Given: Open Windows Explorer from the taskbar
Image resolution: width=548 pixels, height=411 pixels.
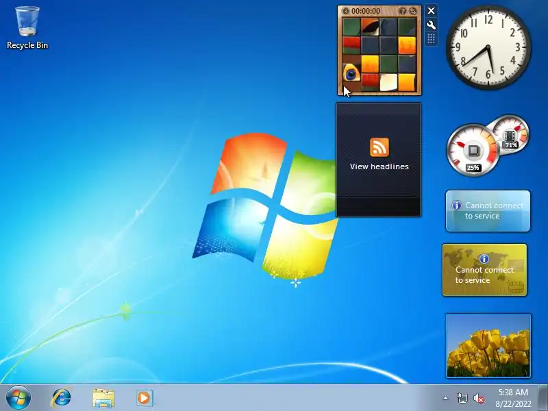Looking at the screenshot, I should click(x=103, y=398).
